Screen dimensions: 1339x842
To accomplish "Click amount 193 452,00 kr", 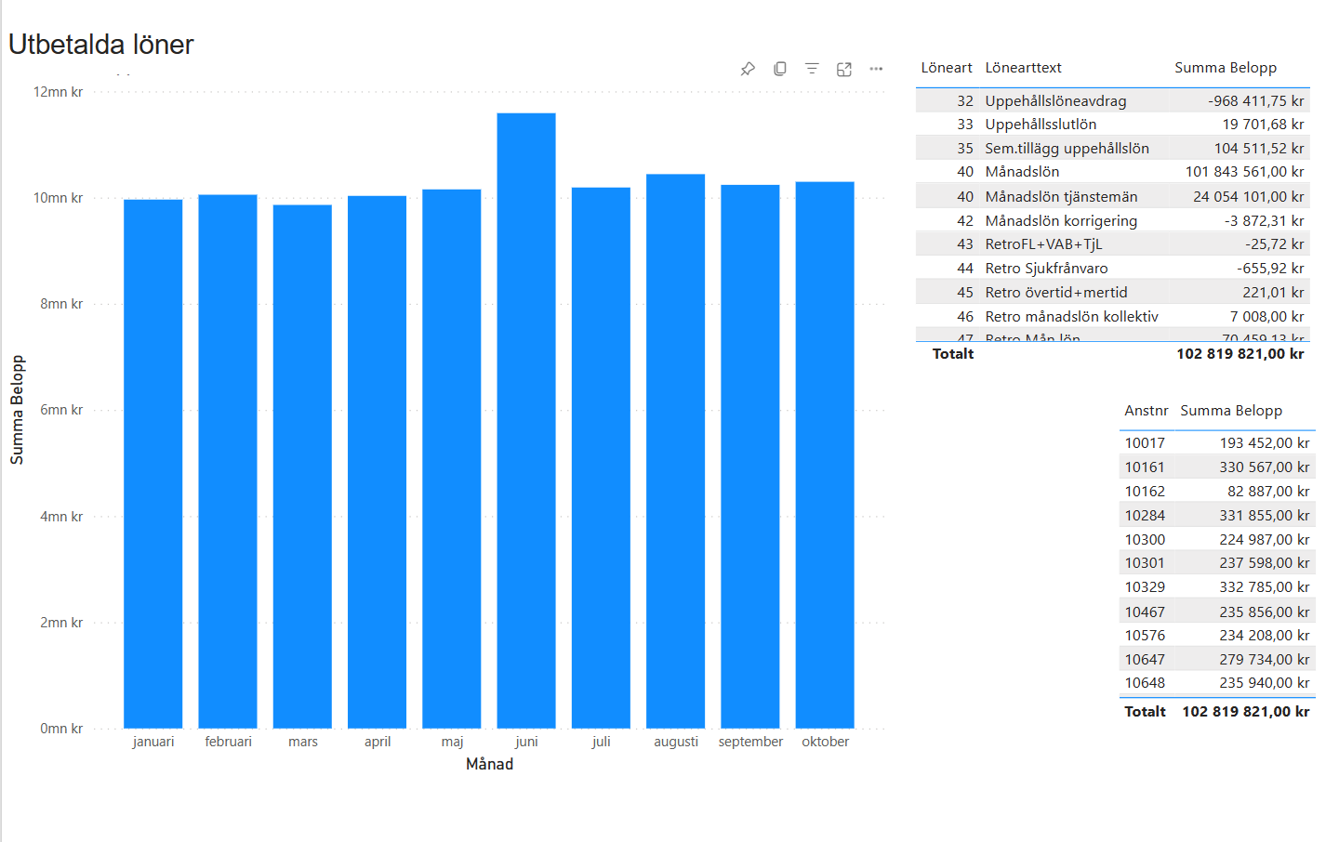I will pos(1265,443).
